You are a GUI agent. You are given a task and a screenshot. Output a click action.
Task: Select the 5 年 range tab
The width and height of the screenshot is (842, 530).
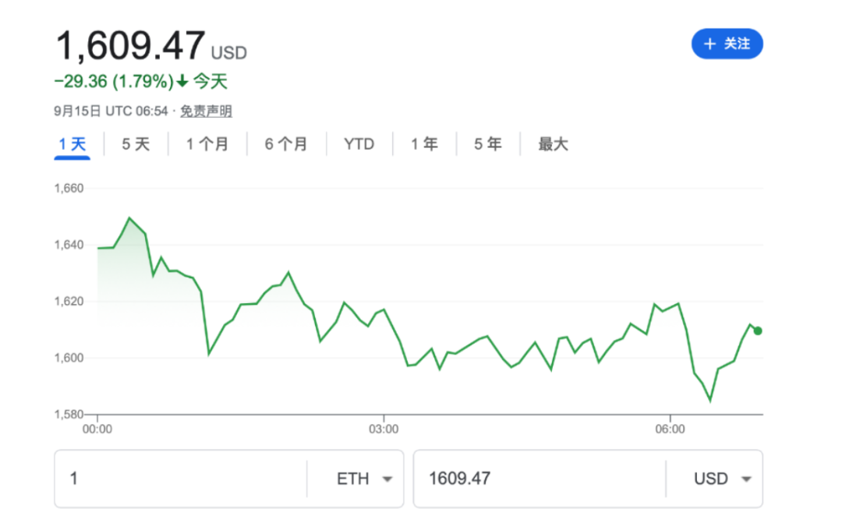(x=488, y=144)
